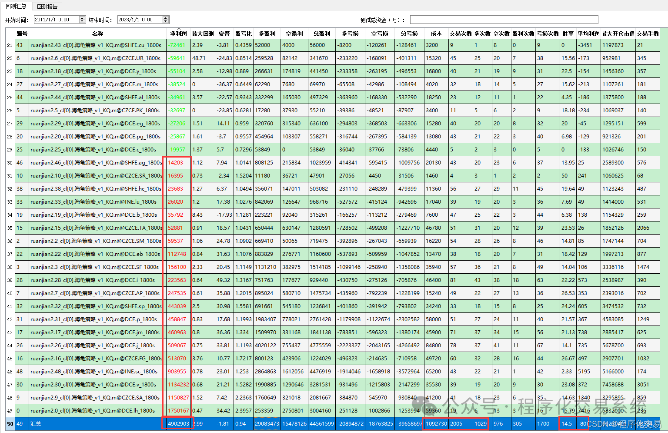Sort by the 交易手数 column header
668x433 pixels.
click(648, 34)
